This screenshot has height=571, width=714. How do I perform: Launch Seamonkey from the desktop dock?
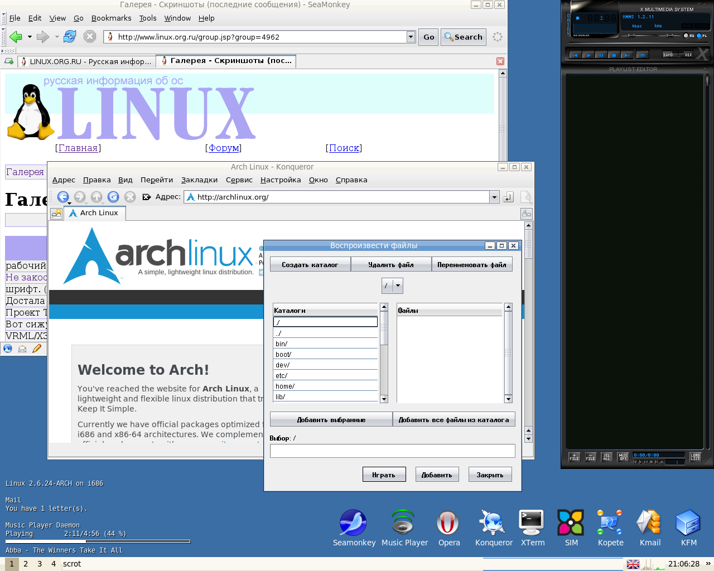(x=354, y=529)
